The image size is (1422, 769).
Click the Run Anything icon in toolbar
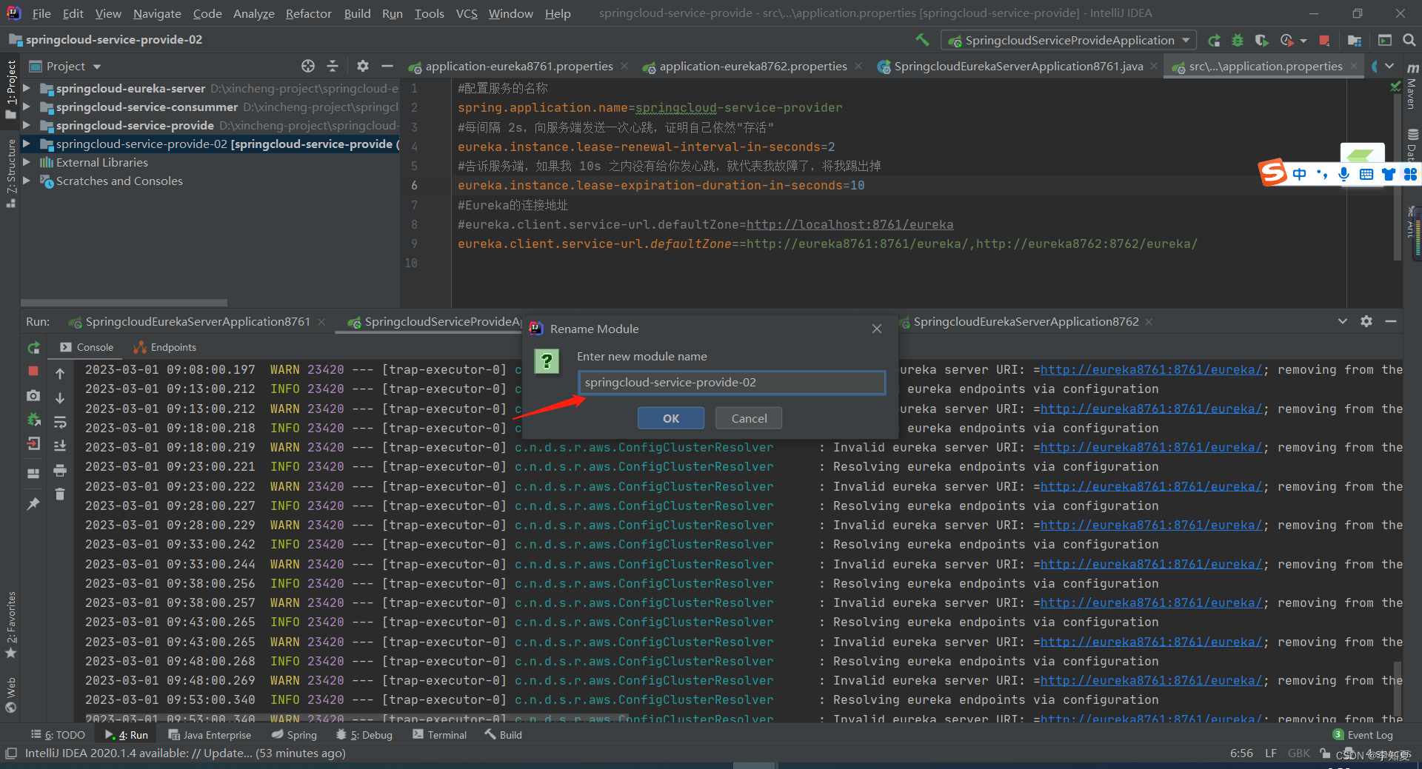coord(1385,40)
